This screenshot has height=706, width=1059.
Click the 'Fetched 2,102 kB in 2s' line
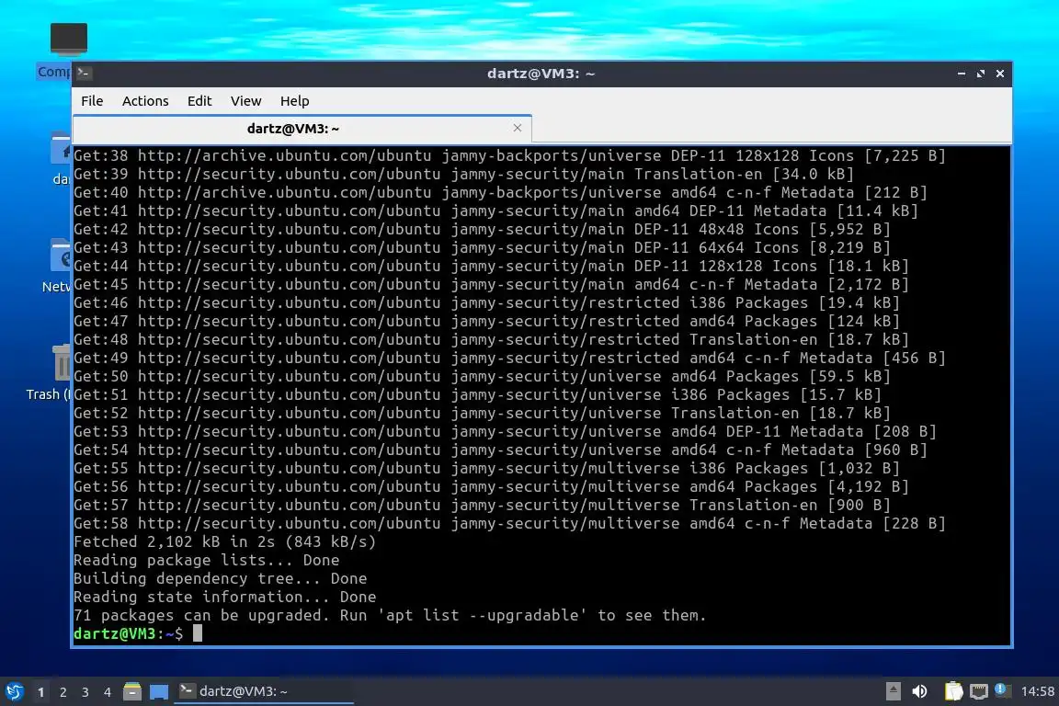(x=224, y=541)
